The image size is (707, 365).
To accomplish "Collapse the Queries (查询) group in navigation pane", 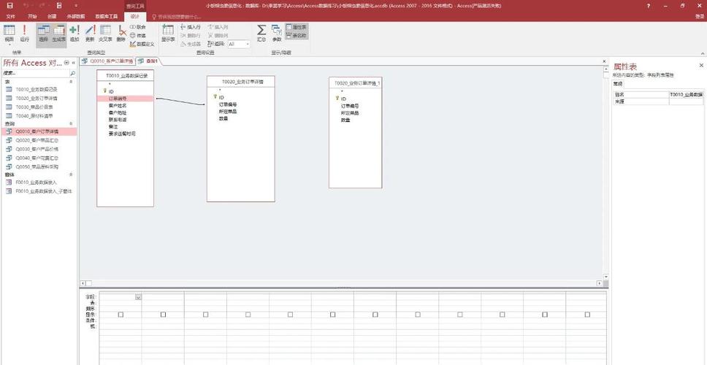I will pos(71,123).
